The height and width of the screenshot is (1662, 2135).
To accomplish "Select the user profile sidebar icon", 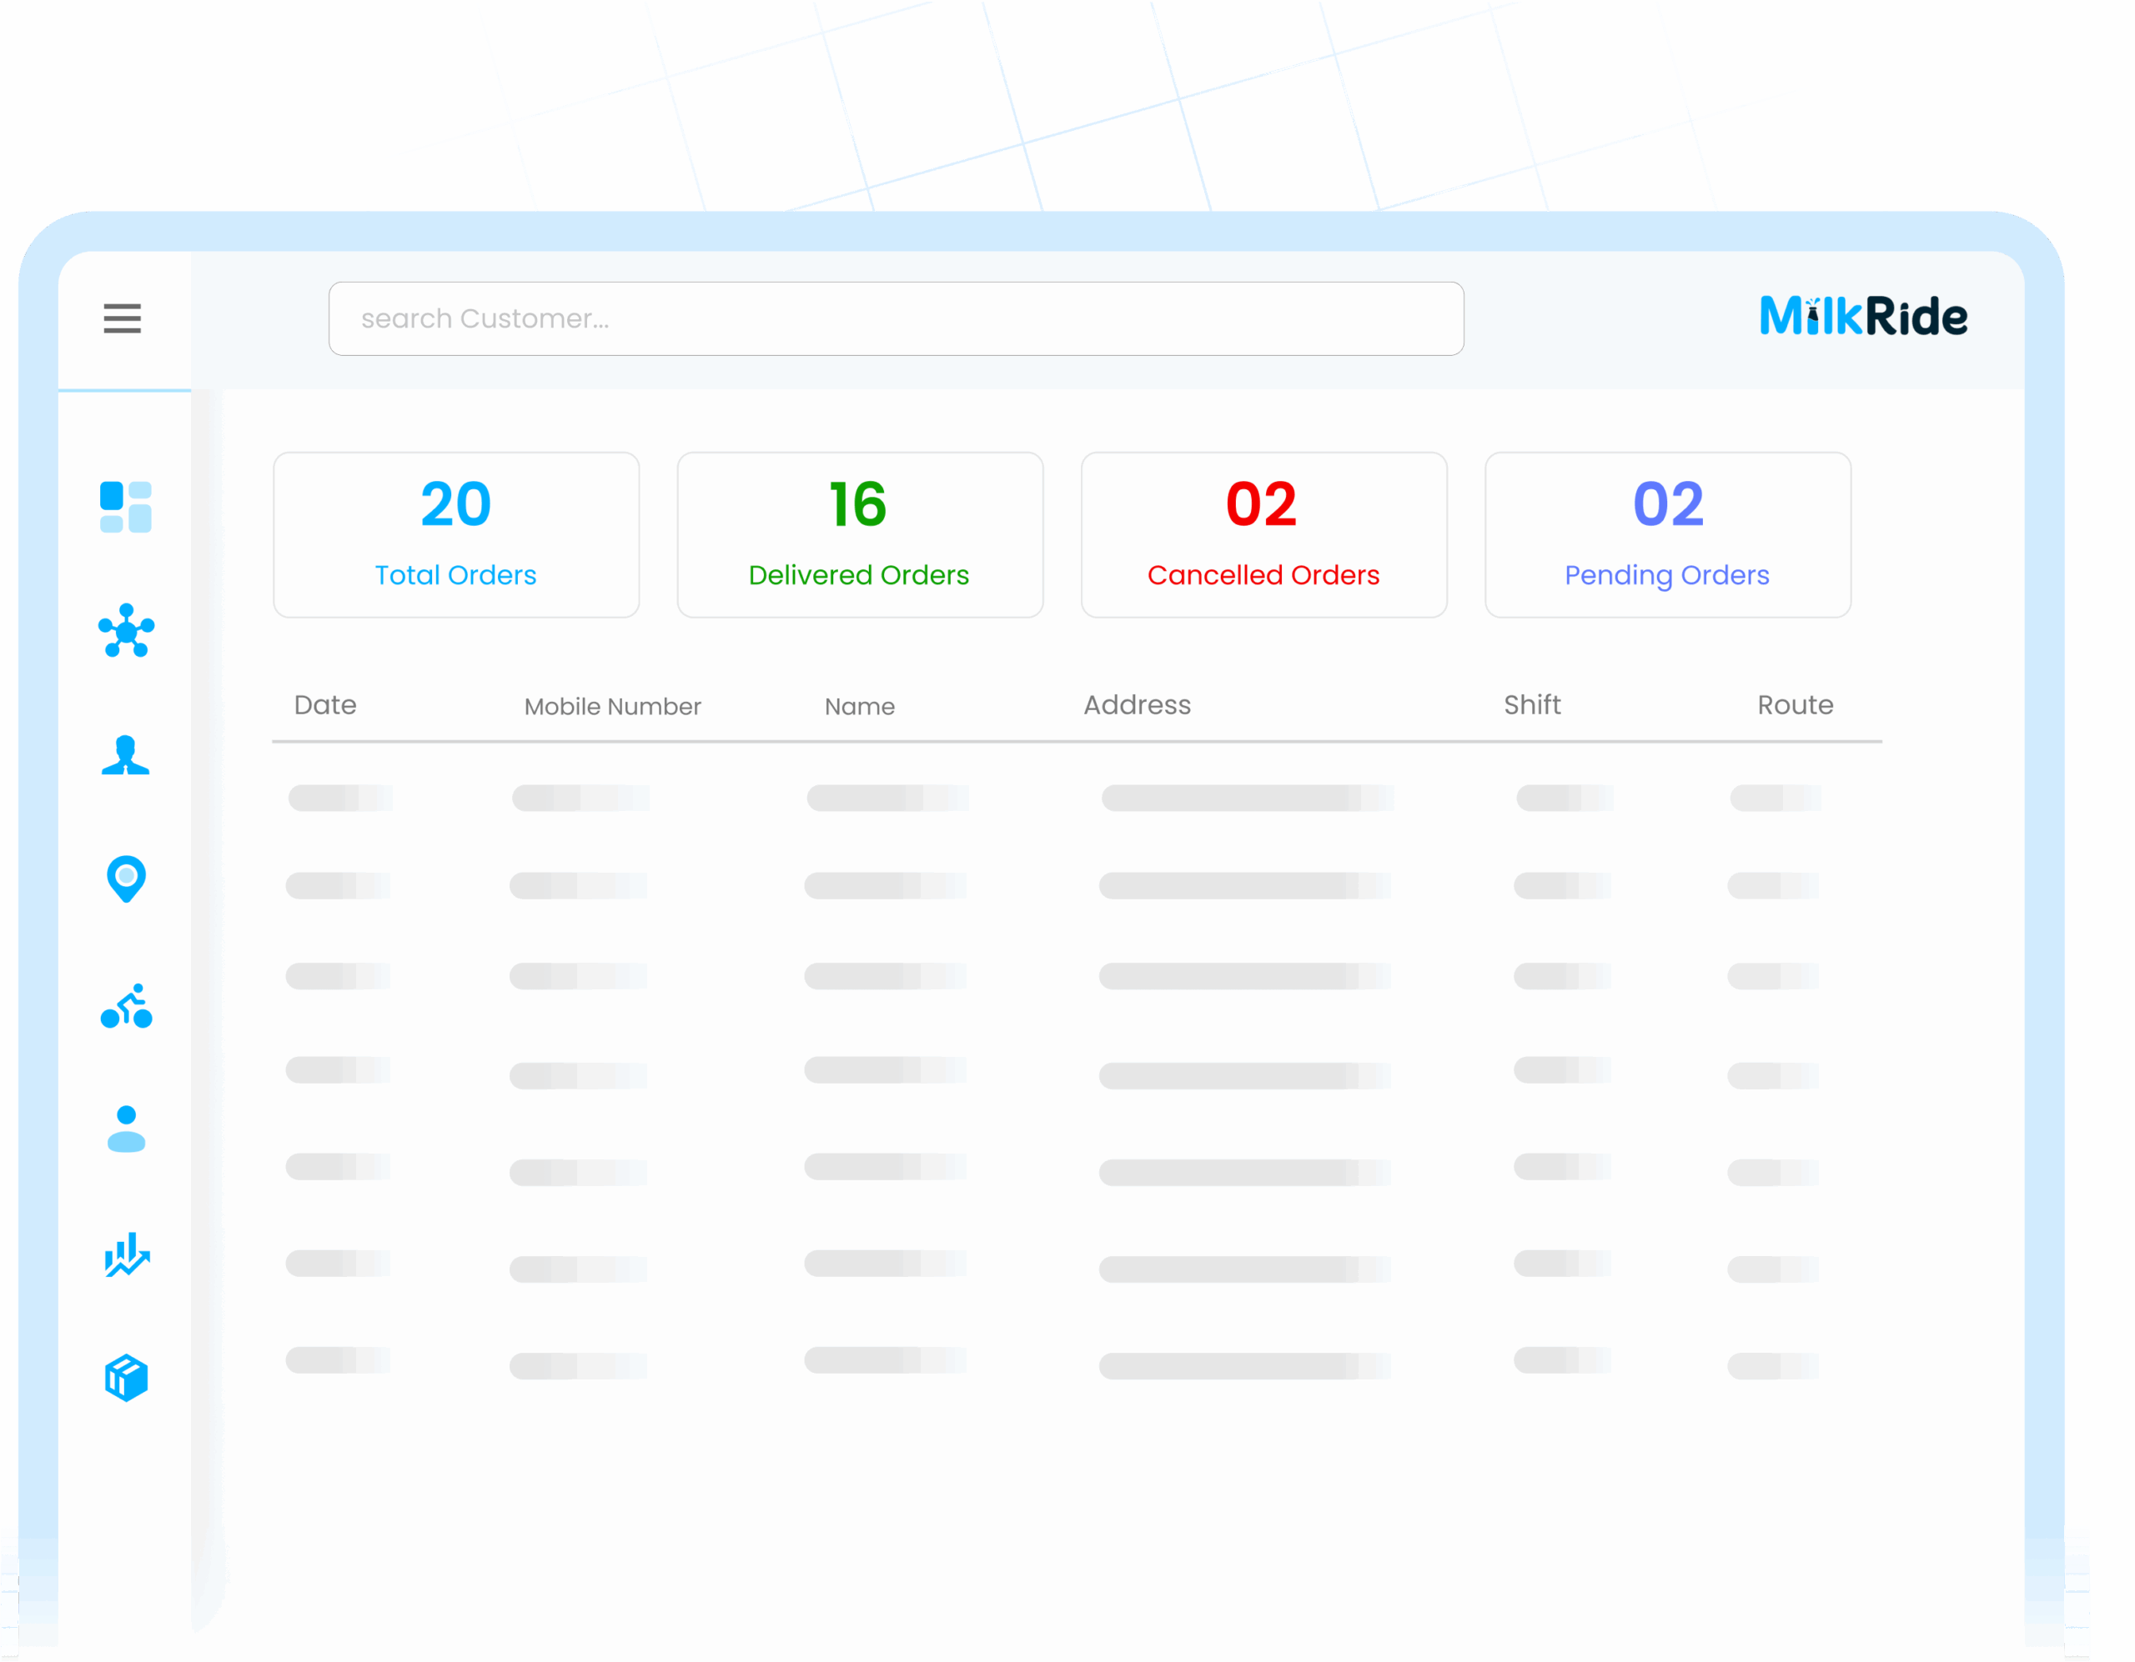I will click(x=126, y=1129).
